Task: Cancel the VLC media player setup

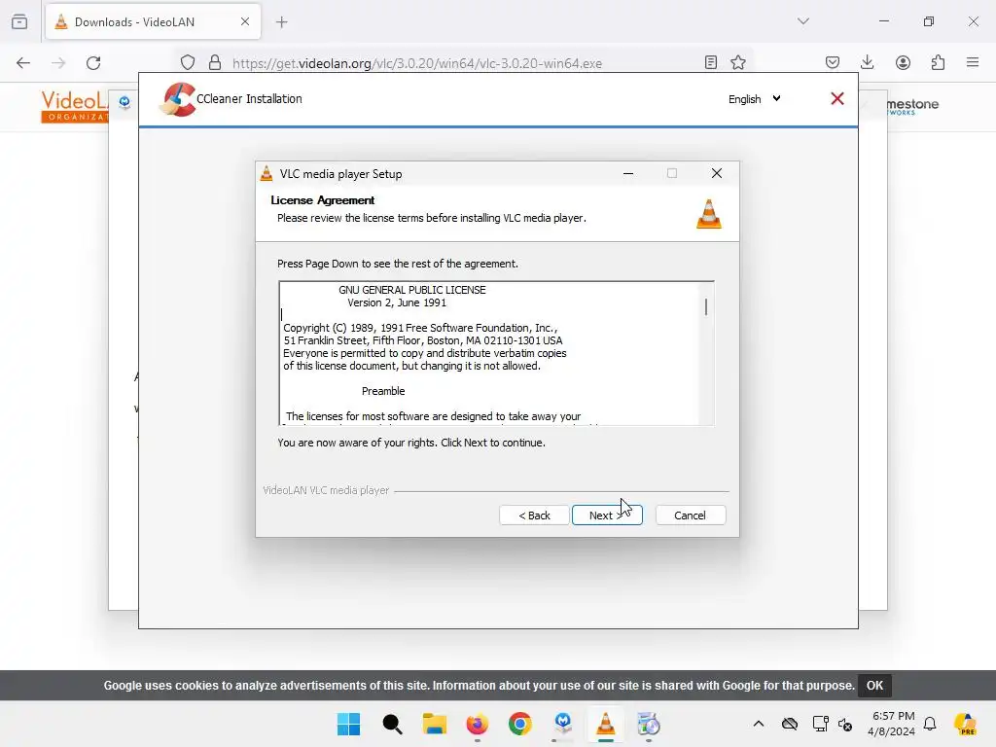Action: (690, 516)
